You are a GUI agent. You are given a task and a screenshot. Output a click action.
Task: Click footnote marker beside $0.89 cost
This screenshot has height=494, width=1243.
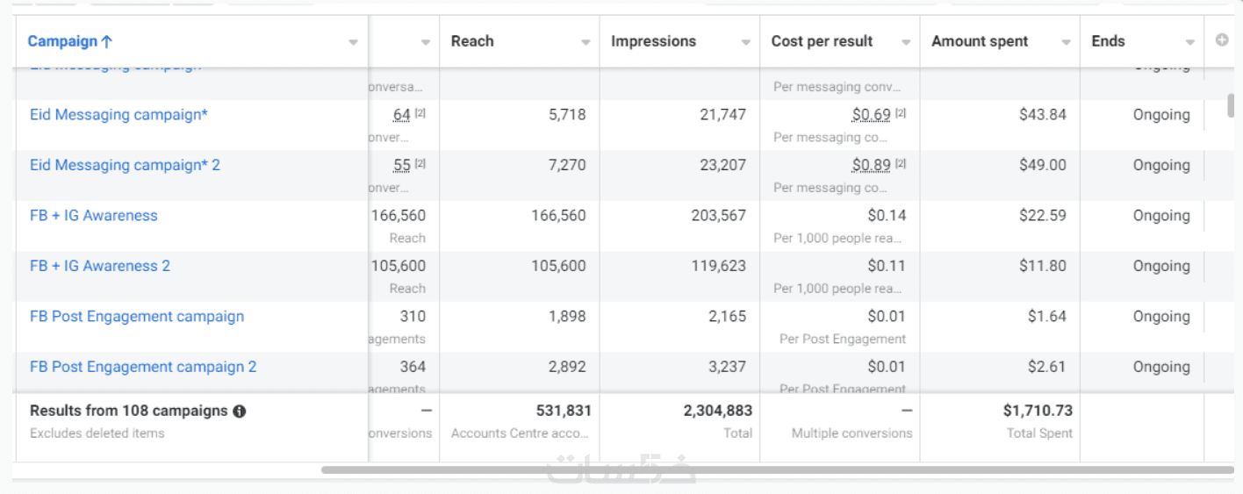pos(901,165)
